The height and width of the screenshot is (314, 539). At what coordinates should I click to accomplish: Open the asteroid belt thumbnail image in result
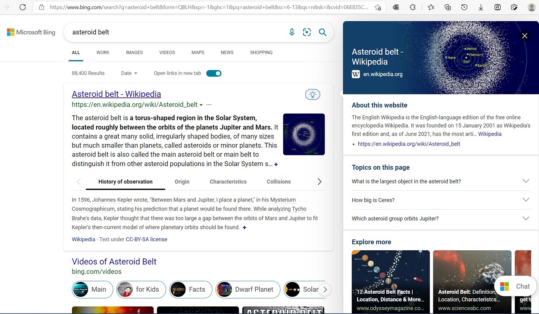(304, 134)
